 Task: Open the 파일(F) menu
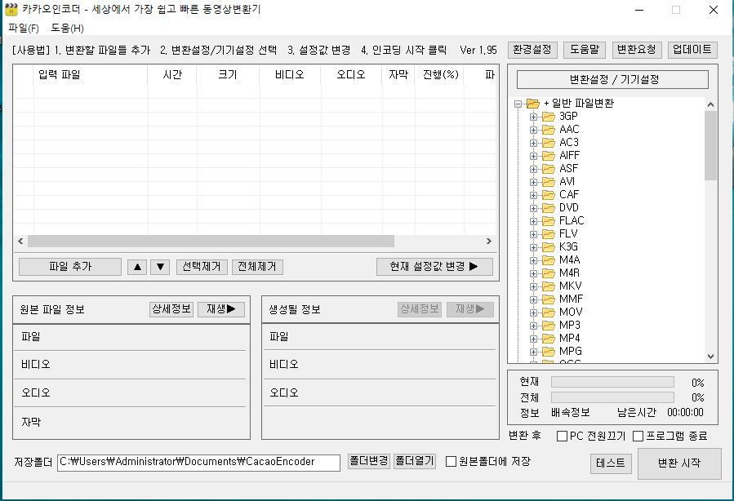coord(24,28)
